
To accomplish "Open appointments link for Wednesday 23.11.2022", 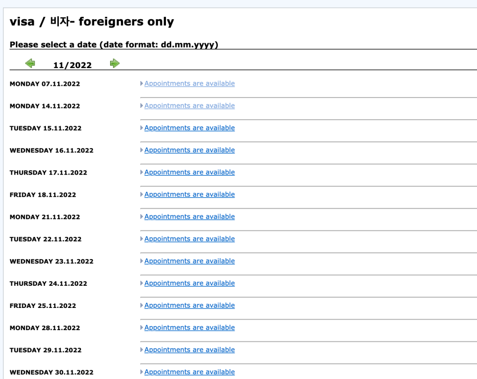I will (190, 261).
